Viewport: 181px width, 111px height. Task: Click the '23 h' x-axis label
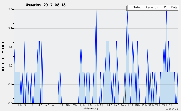coord(172,105)
